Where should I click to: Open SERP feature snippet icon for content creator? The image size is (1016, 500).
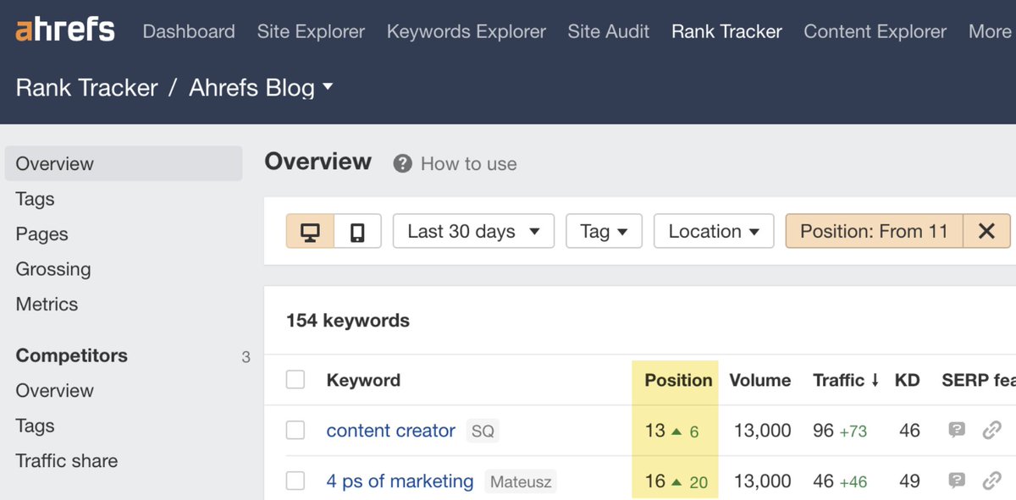(957, 431)
